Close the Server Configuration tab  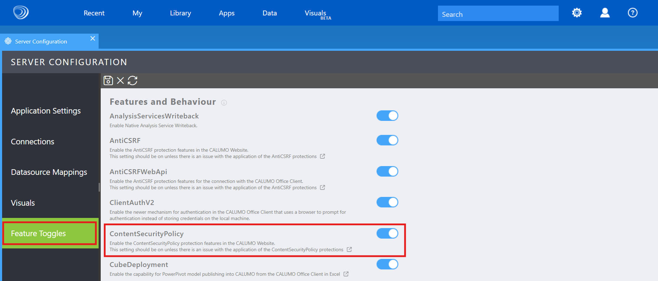[x=93, y=39]
